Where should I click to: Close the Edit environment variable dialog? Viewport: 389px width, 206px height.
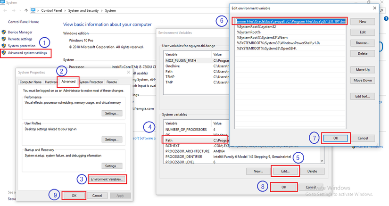[x=374, y=8]
